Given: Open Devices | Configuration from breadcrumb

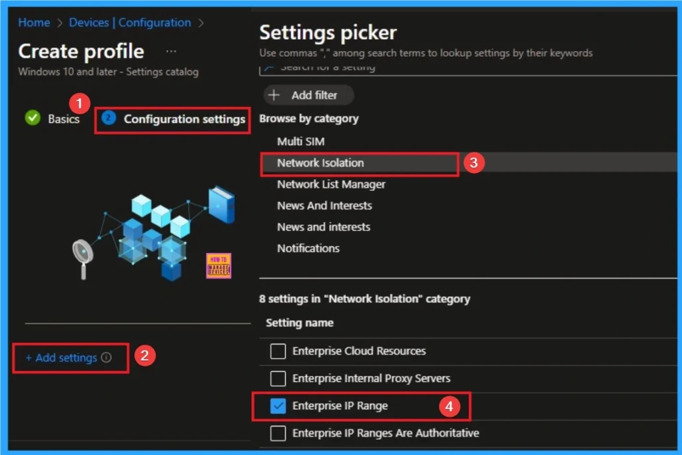Looking at the screenshot, I should click(131, 22).
